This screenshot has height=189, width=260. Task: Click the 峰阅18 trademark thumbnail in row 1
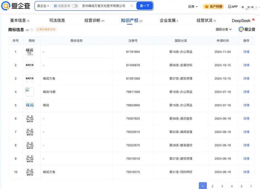pos(30,52)
